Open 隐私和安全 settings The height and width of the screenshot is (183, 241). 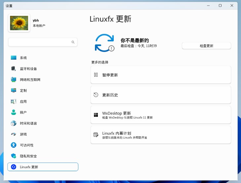point(43,156)
